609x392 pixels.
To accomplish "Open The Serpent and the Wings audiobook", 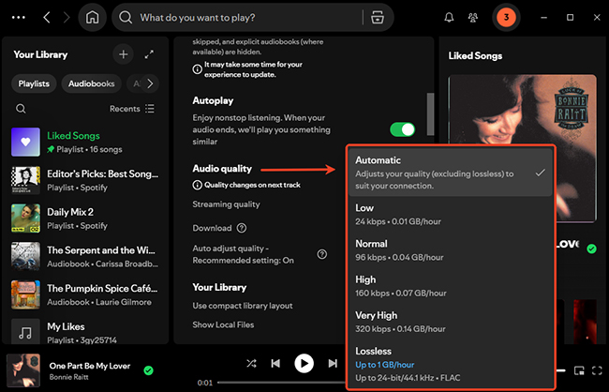I will (85, 256).
